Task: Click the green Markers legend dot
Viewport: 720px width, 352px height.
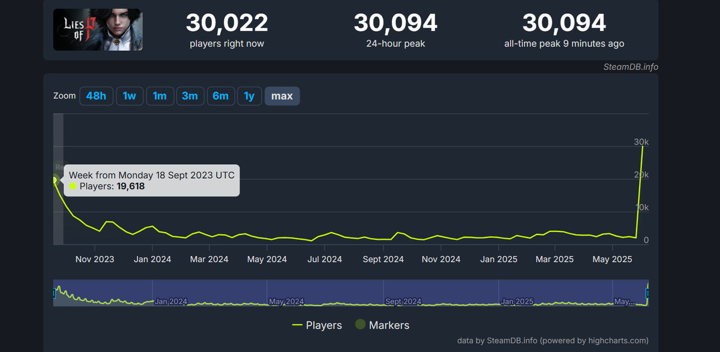Action: pos(360,325)
